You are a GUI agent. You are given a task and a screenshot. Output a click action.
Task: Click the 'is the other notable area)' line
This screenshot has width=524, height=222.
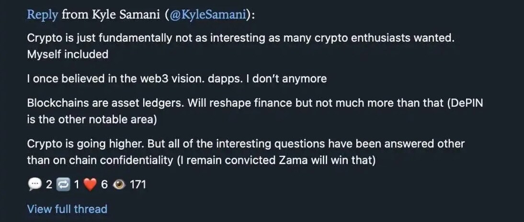92,119
